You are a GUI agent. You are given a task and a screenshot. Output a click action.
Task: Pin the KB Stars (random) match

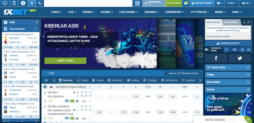[45, 107]
